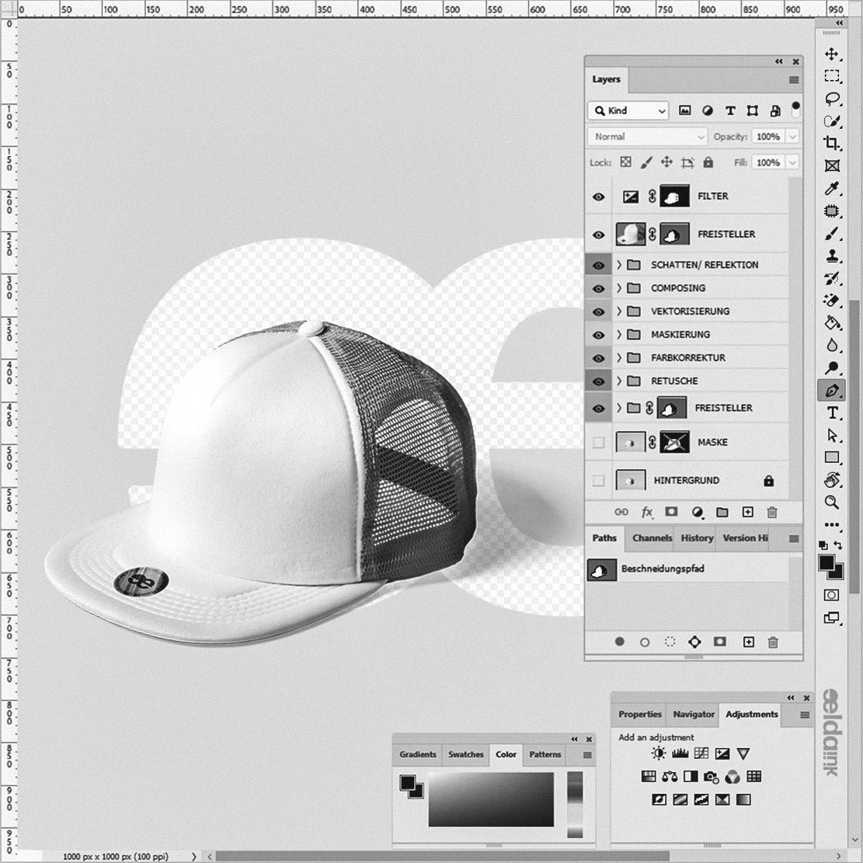Select the Move tool in the toolbar
This screenshot has width=863, height=863.
831,55
